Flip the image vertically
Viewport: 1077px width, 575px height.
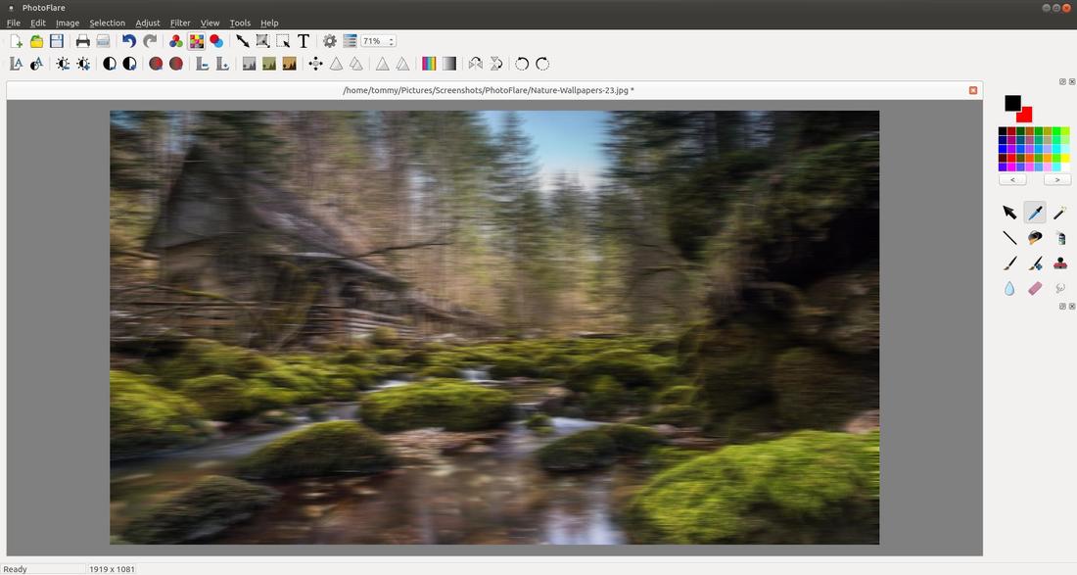[495, 64]
